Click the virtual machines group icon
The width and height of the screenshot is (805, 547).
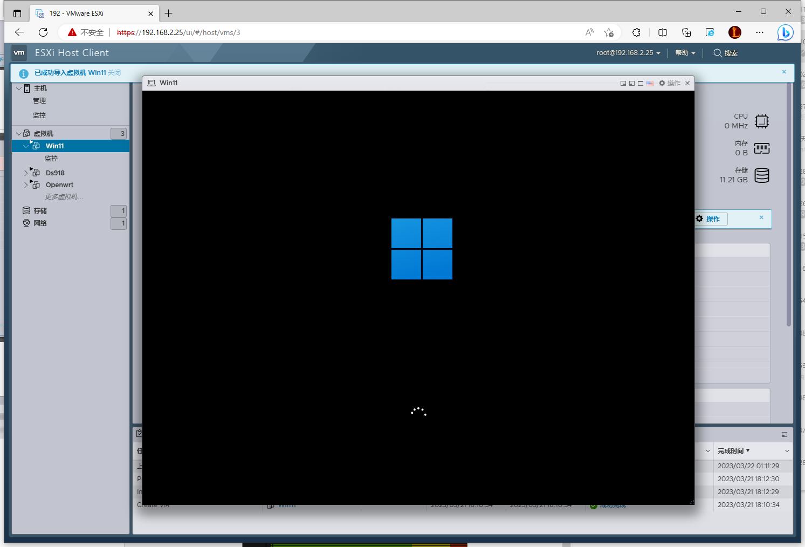point(26,133)
